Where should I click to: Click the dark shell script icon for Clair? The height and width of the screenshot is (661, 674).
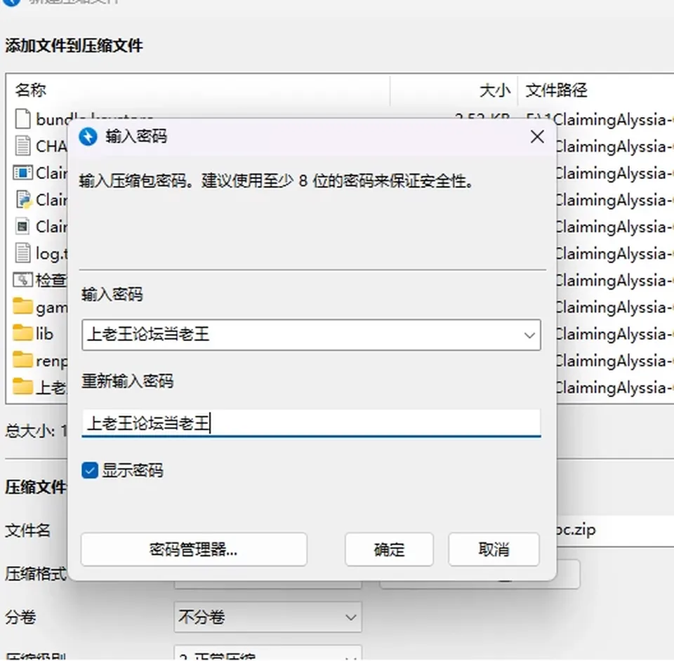[22, 227]
